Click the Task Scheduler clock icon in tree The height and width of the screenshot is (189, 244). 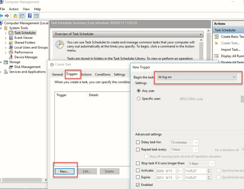tap(11, 33)
